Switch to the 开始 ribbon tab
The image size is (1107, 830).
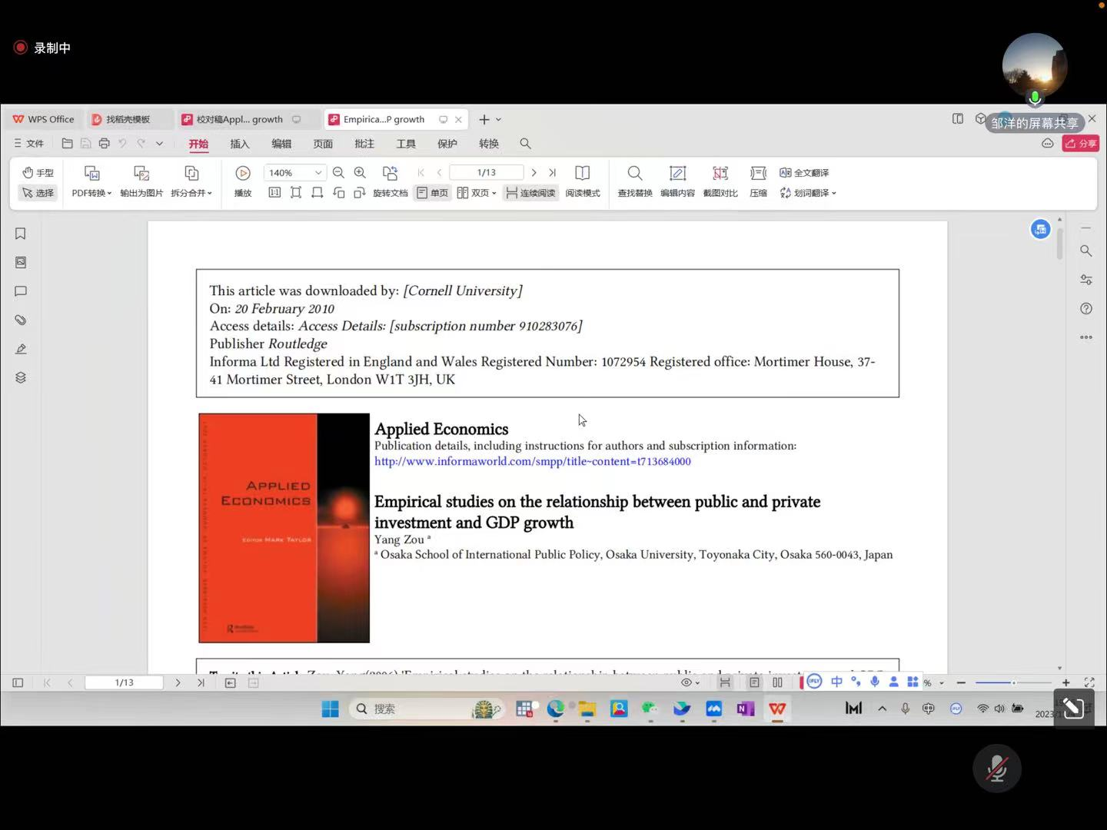tap(198, 144)
